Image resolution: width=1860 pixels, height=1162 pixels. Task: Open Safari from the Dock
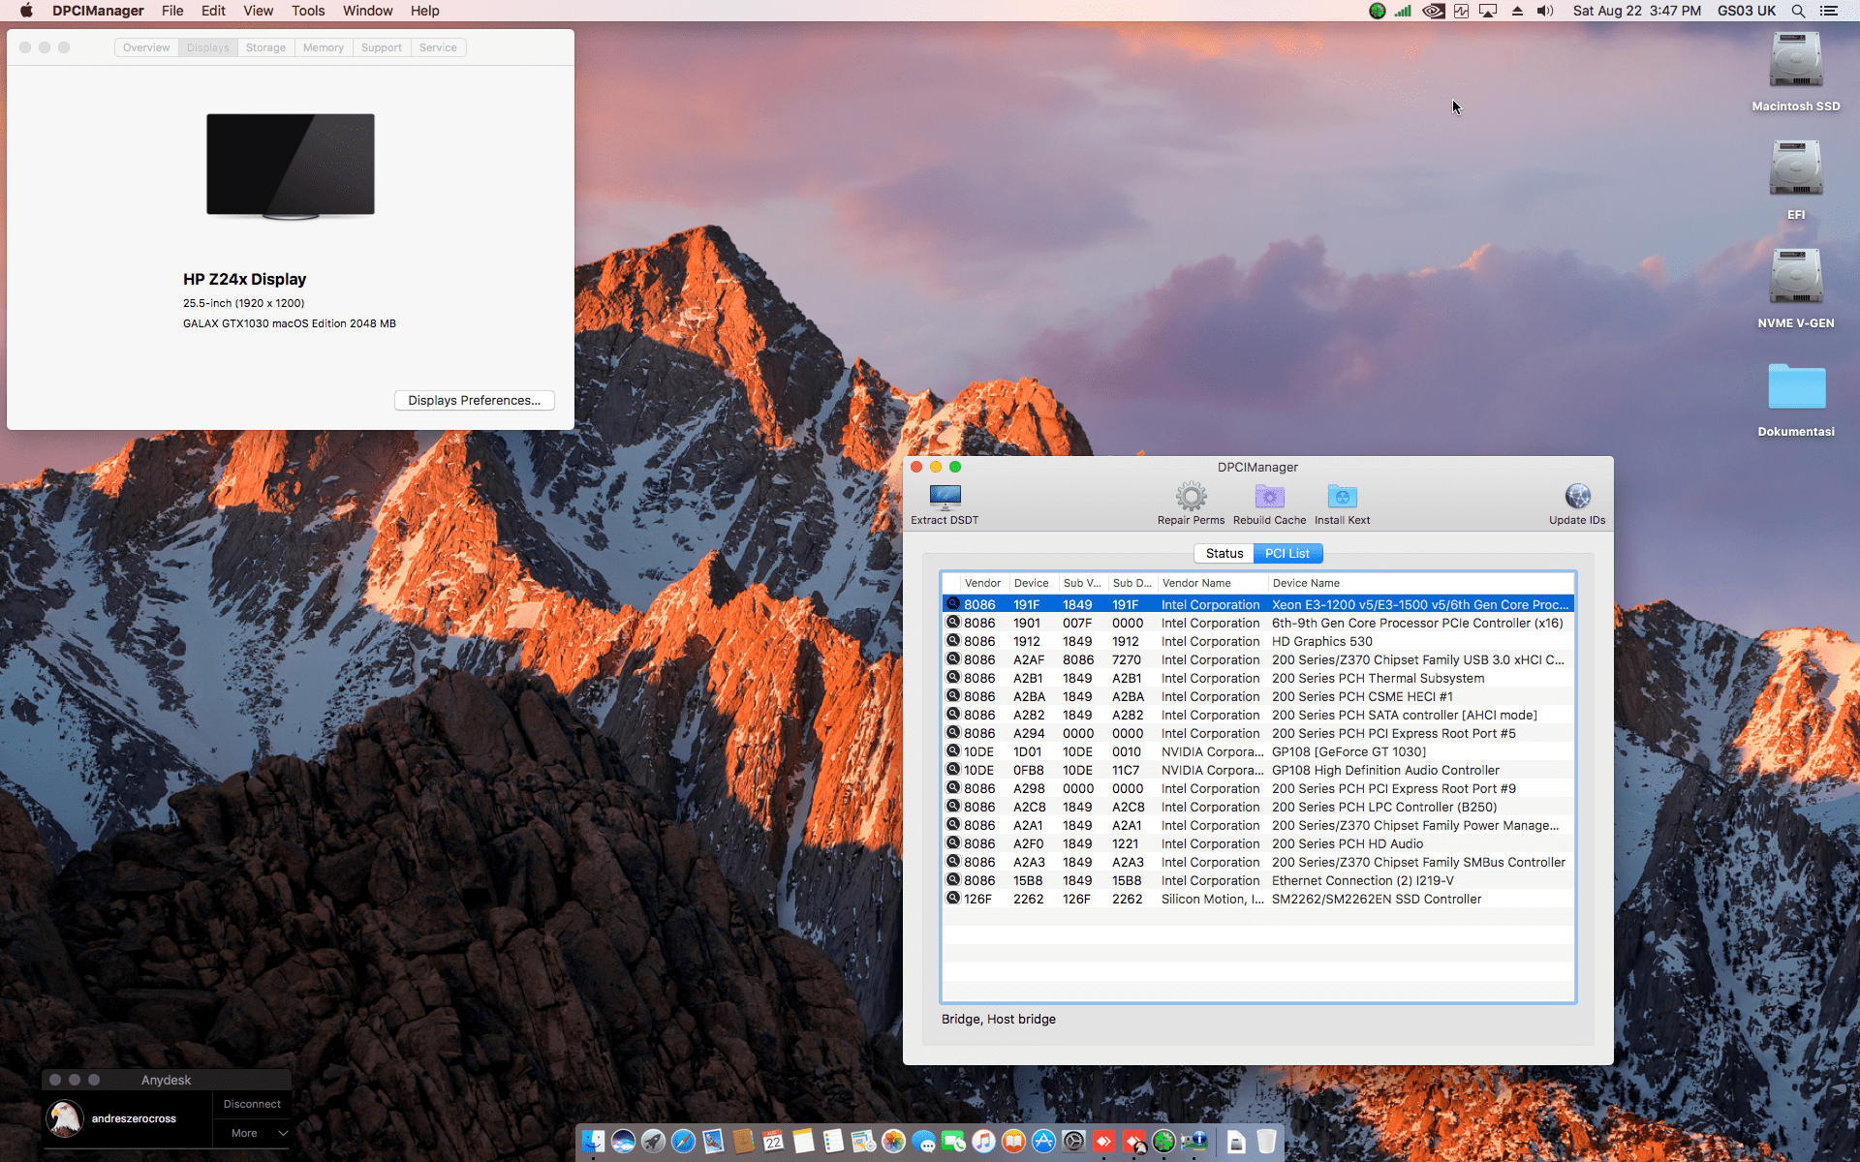point(684,1142)
